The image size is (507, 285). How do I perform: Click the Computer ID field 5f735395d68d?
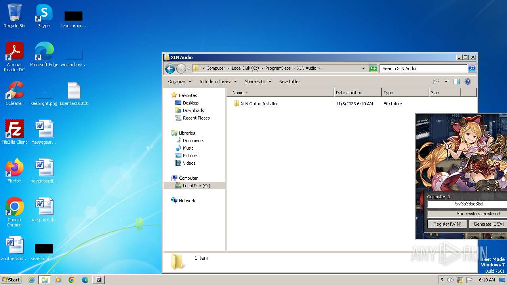tap(467, 204)
